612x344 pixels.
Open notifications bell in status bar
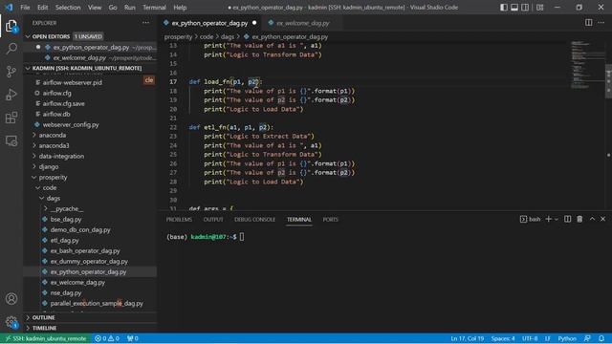[601, 338]
